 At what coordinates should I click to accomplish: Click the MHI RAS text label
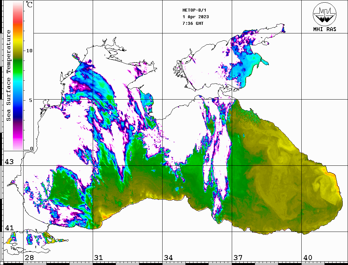tap(324, 29)
